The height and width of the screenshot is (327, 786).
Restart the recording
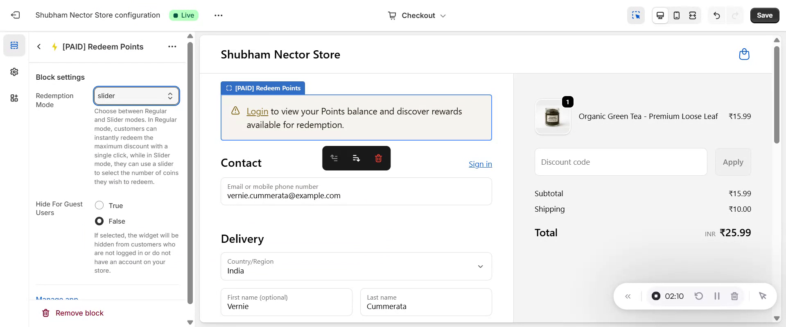tap(699, 296)
